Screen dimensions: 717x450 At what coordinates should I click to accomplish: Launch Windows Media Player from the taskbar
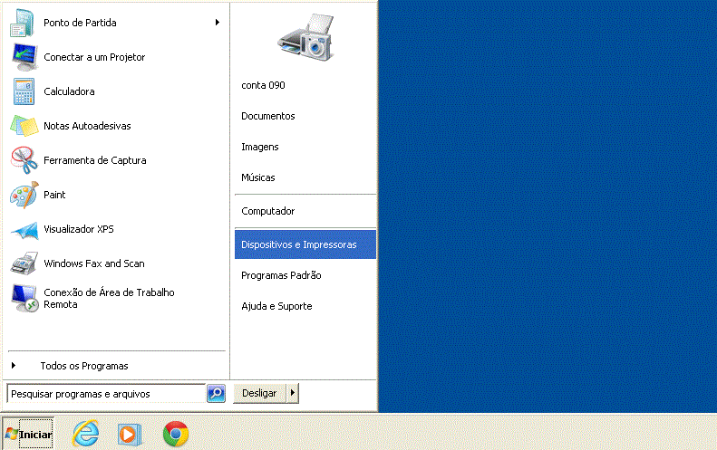click(x=130, y=434)
